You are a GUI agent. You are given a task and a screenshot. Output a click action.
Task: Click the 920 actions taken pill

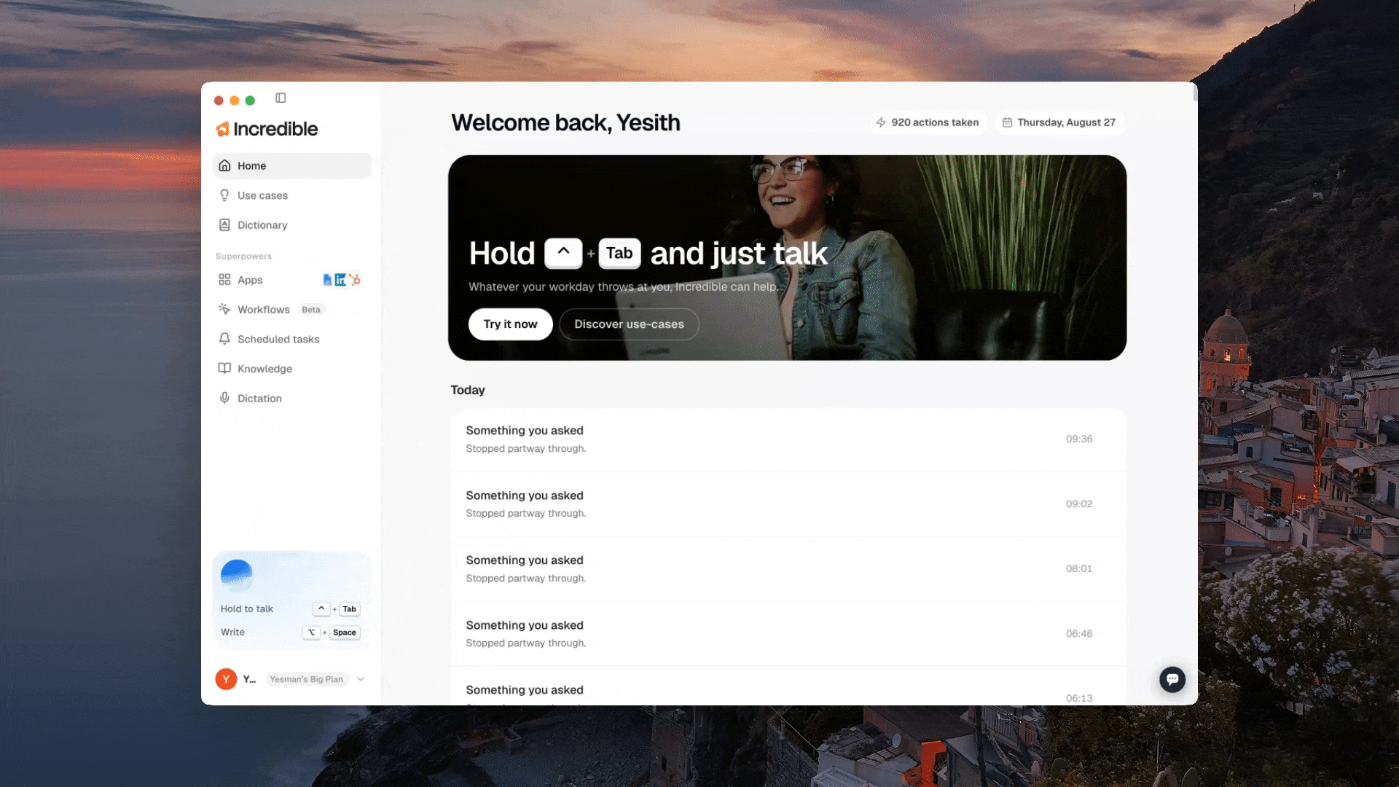[x=928, y=122]
